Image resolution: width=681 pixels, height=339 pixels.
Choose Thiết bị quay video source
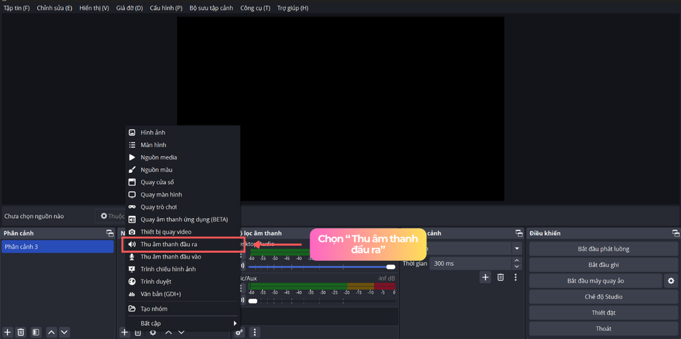coord(182,232)
